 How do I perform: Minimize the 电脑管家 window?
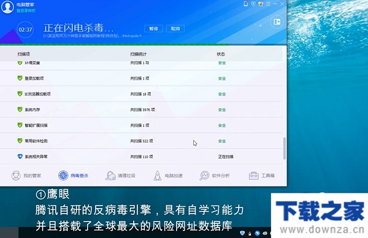point(275,4)
